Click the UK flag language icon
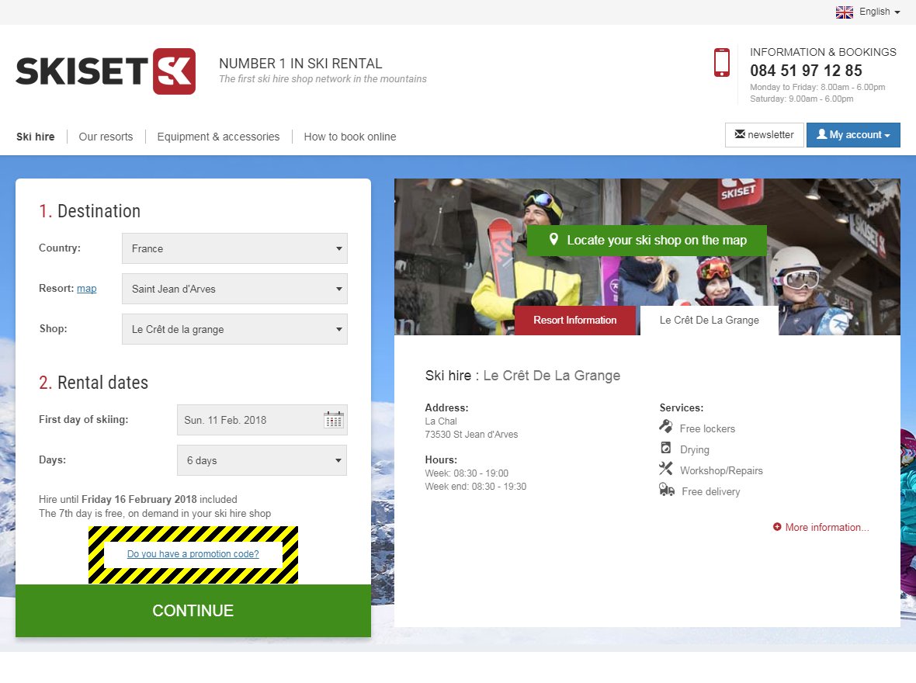Image resolution: width=916 pixels, height=683 pixels. [844, 12]
